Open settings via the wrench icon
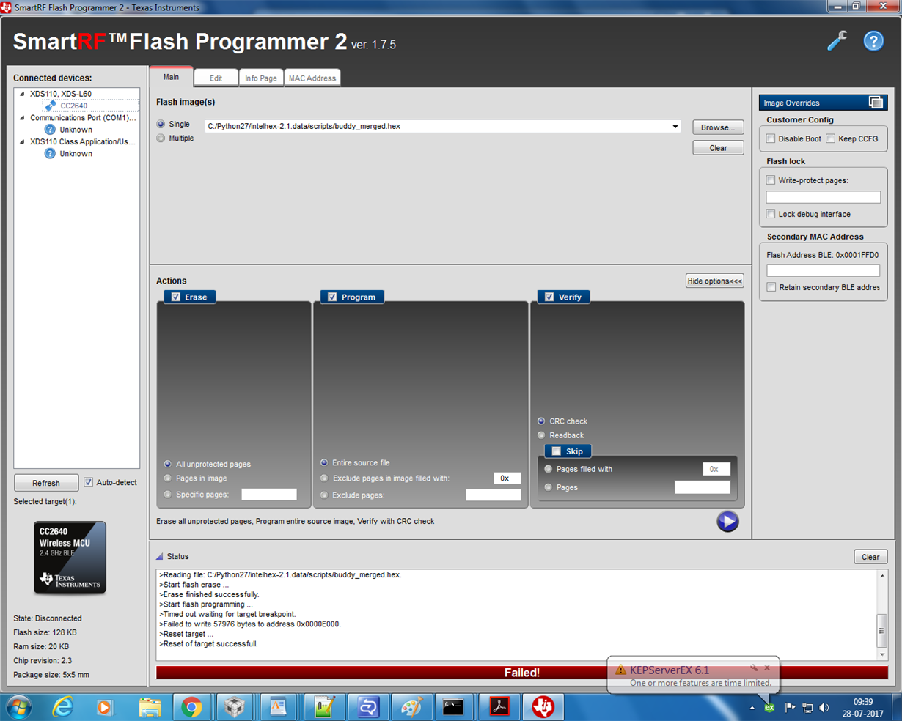The width and height of the screenshot is (902, 721). pyautogui.click(x=837, y=41)
